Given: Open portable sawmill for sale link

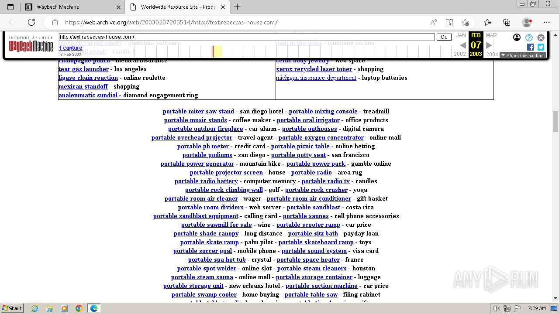Looking at the screenshot, I should tap(217, 225).
